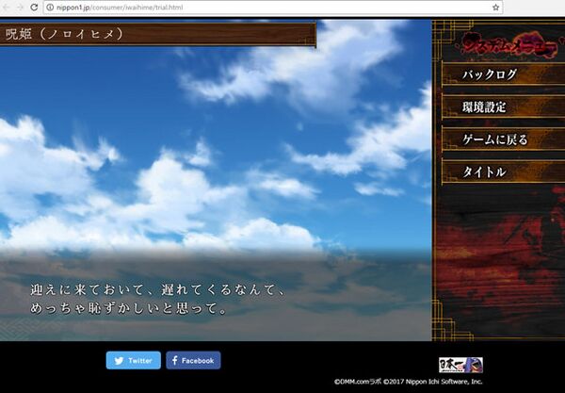Viewport: 565px width, 393px height.
Task: Click the Nippon Ichi logo in footer
Action: coord(460,365)
